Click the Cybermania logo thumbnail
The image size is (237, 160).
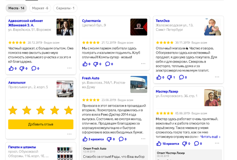(139, 27)
